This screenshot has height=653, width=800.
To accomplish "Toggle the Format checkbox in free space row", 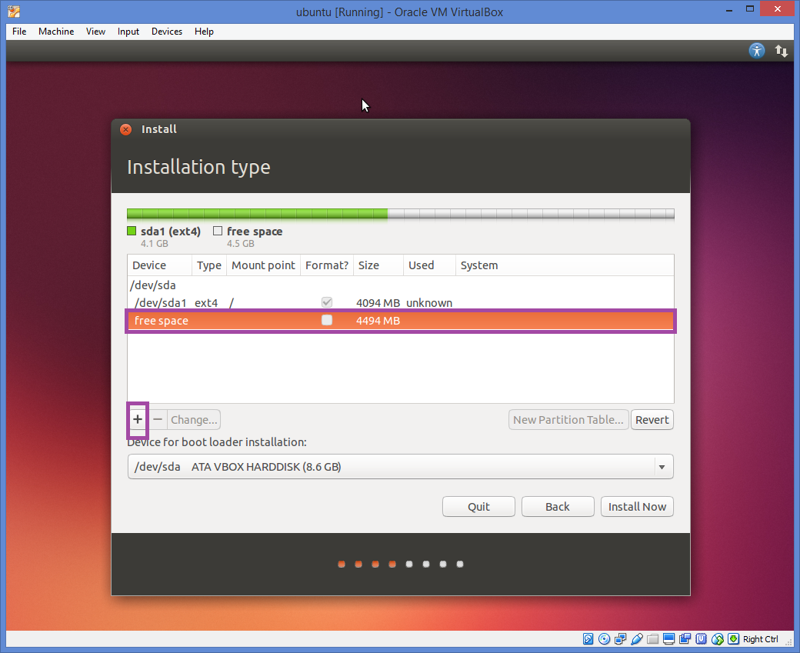I will pos(327,320).
